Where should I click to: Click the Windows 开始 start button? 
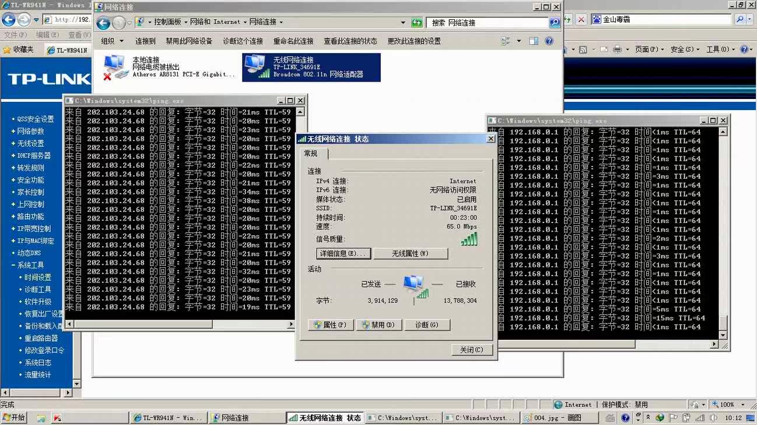[14, 417]
